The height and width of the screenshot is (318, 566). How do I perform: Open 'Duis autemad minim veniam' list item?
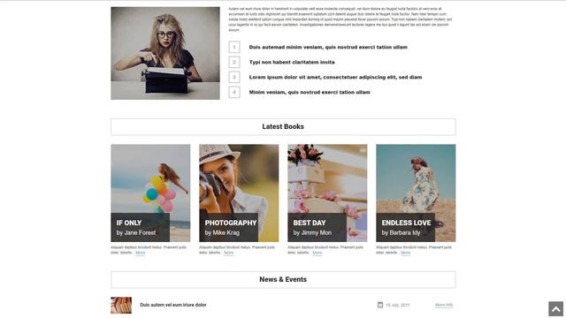(x=328, y=47)
